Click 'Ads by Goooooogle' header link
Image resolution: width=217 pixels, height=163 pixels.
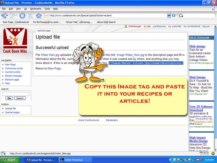(199, 37)
